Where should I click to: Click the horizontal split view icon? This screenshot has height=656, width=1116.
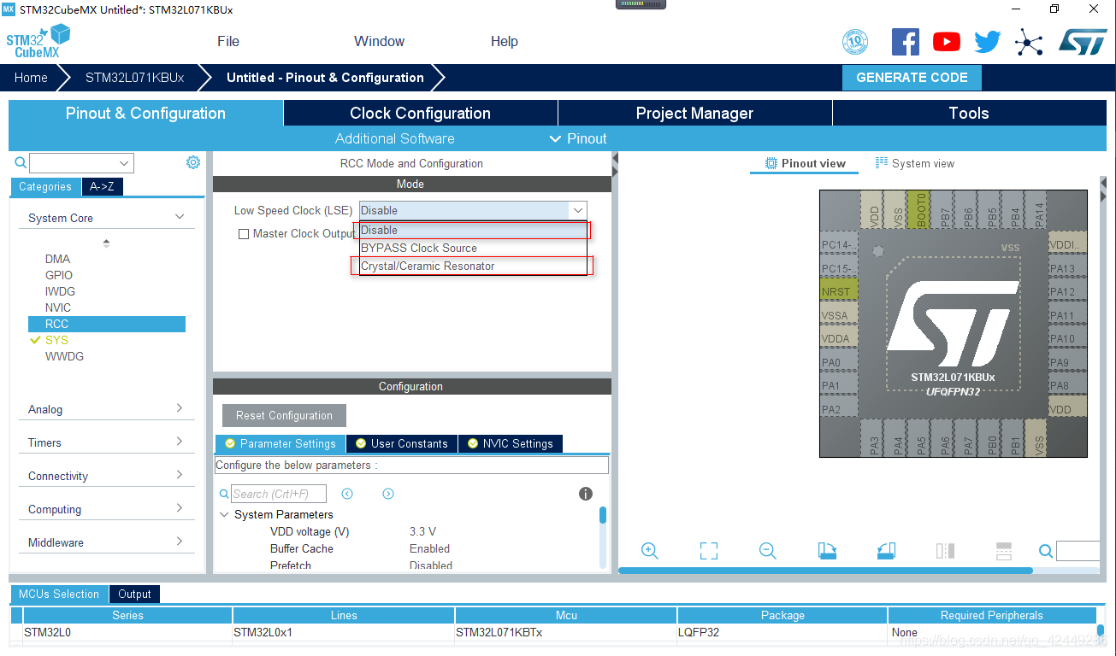click(x=1004, y=551)
